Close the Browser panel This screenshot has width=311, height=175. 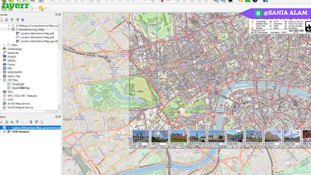[x=59, y=15]
